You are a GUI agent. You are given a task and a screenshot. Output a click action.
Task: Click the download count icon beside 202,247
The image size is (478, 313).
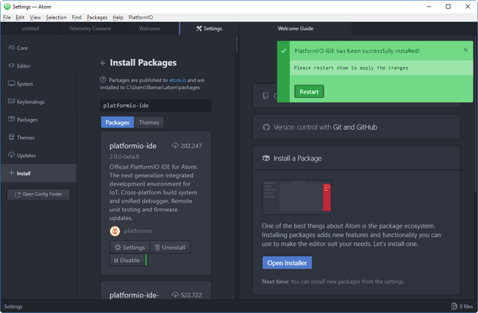pyautogui.click(x=175, y=145)
